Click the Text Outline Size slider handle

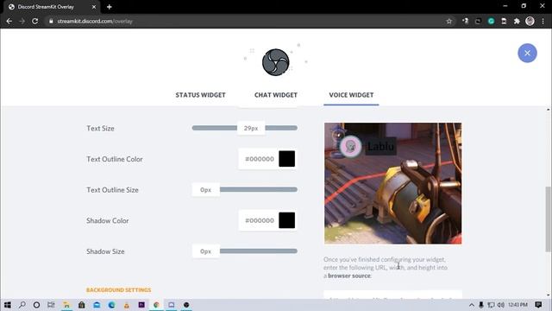coord(205,190)
